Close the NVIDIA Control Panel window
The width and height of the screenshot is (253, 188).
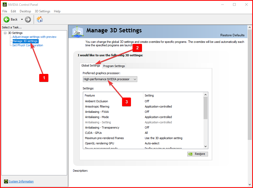pyautogui.click(x=246, y=4)
